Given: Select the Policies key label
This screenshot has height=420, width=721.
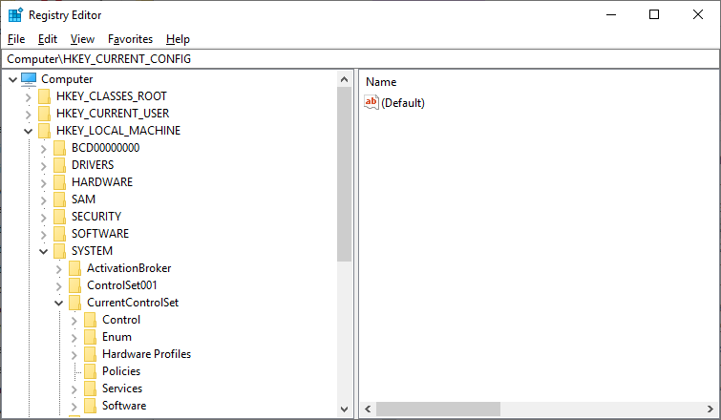Looking at the screenshot, I should coord(121,371).
